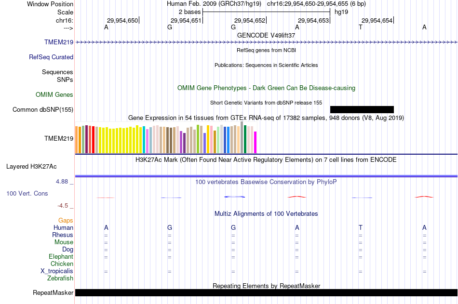Select the OMIM Genes track label

tap(54, 94)
